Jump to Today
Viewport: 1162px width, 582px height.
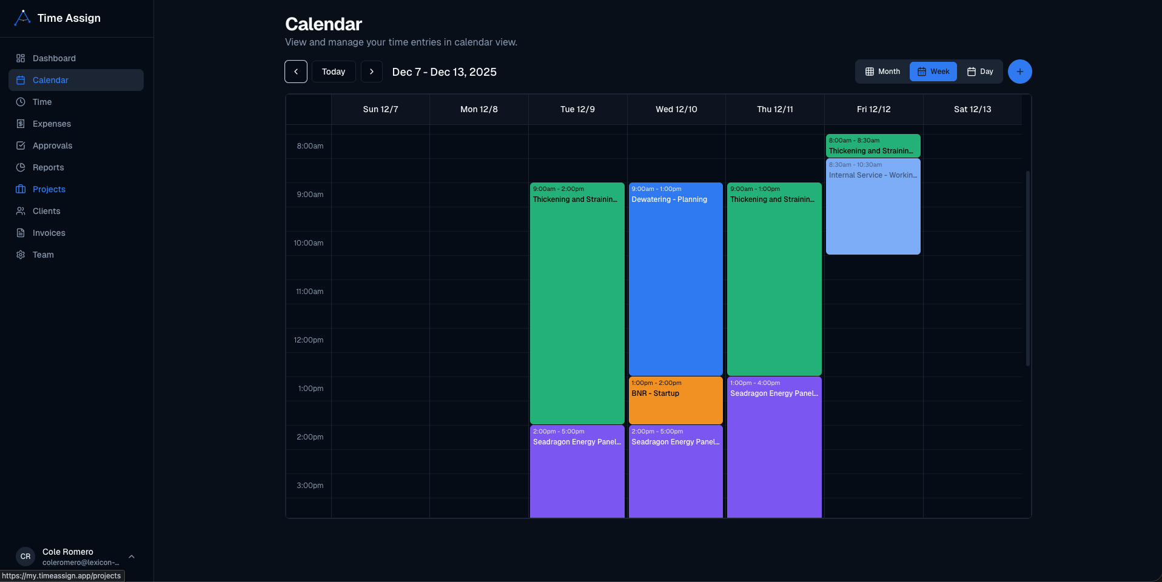click(x=334, y=72)
